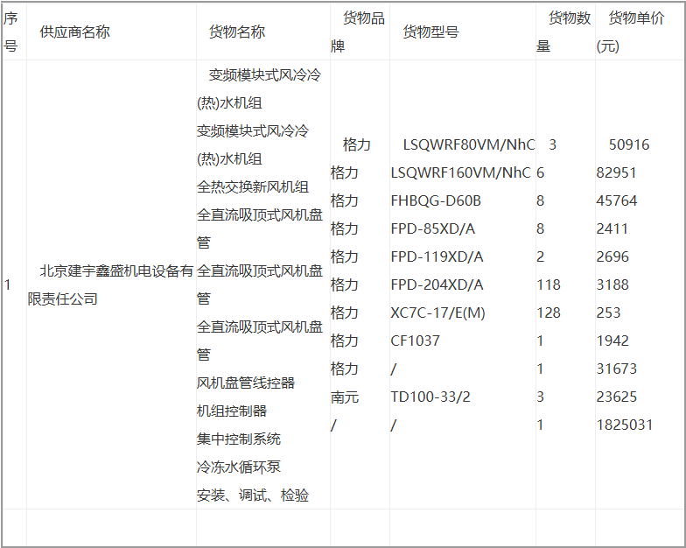Viewport: 686px width, 548px height.
Task: Select model CF1037
Action: coord(415,341)
